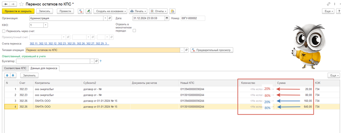Open the Счета переноса accounts link
Image resolution: width=344 pixels, height=133 pixels.
[69, 44]
